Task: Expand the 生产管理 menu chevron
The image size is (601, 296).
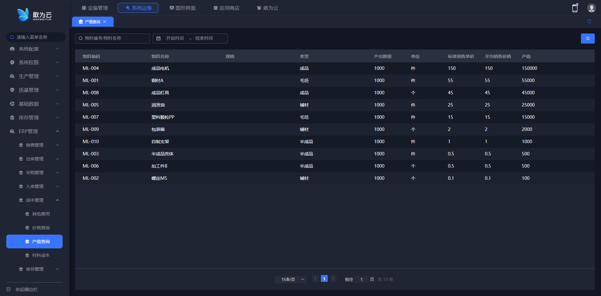Action: [58, 76]
